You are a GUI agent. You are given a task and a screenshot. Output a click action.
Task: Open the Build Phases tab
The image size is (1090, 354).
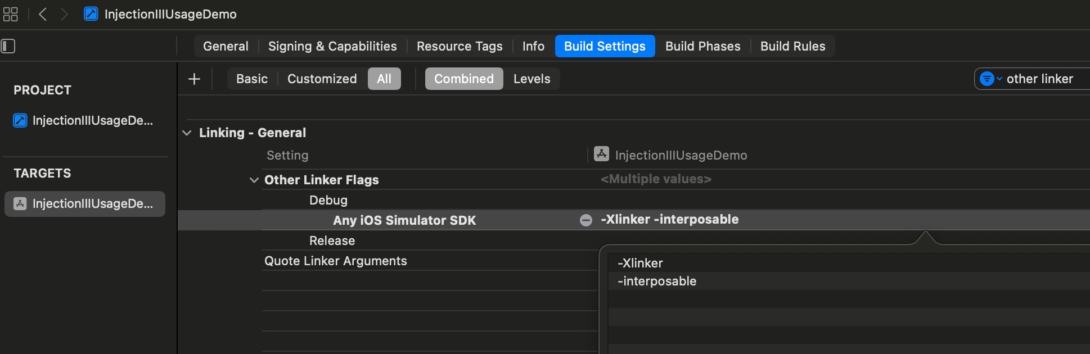(702, 47)
